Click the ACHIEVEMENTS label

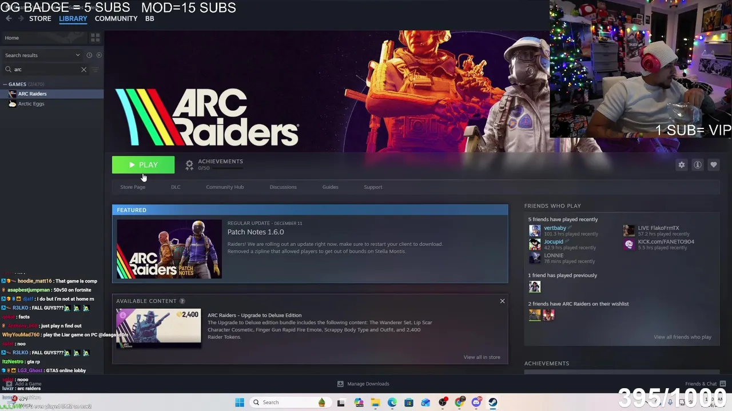coord(220,162)
